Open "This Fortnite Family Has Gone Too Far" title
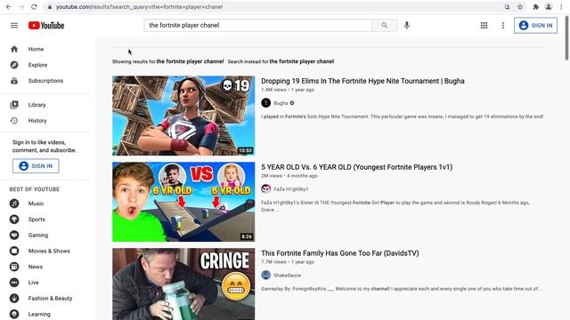Image resolution: width=570 pixels, height=320 pixels. click(x=340, y=253)
